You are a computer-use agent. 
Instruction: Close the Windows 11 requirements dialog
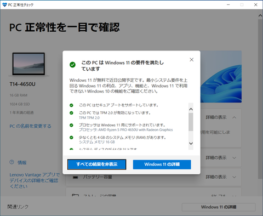point(191,60)
